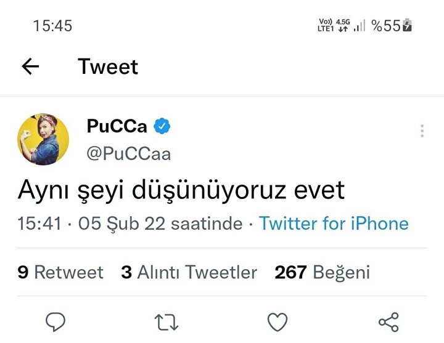
Task: Open PuCCa's profile picture
Action: click(43, 139)
